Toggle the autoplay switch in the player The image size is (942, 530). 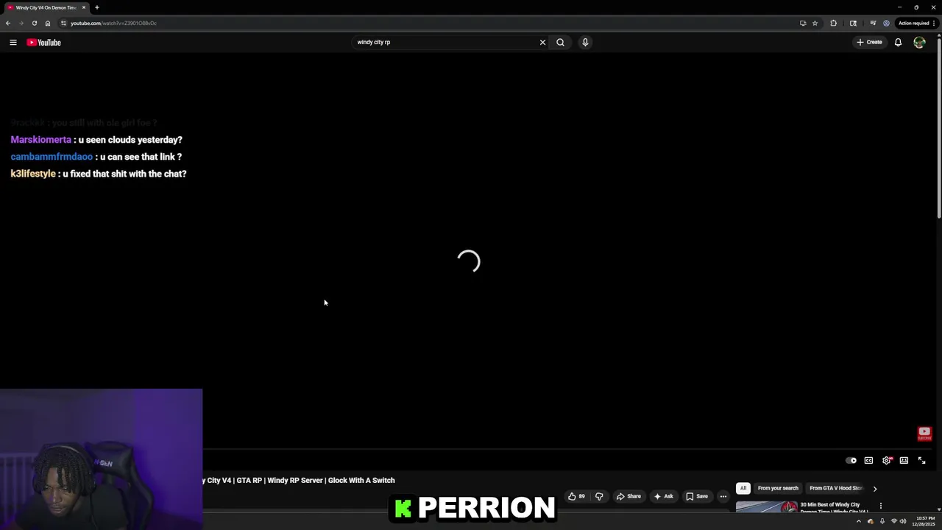coord(851,460)
